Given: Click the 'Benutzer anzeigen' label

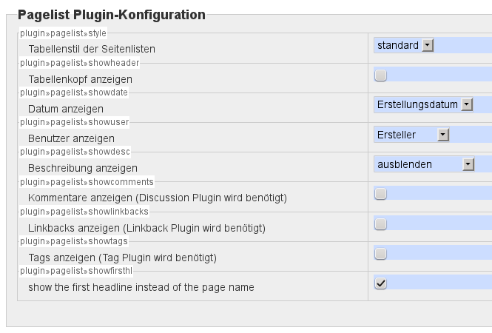Looking at the screenshot, I should click(71, 138).
